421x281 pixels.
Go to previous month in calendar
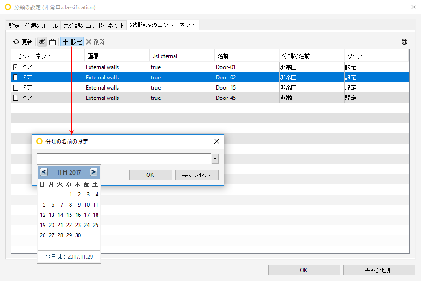[x=44, y=172]
